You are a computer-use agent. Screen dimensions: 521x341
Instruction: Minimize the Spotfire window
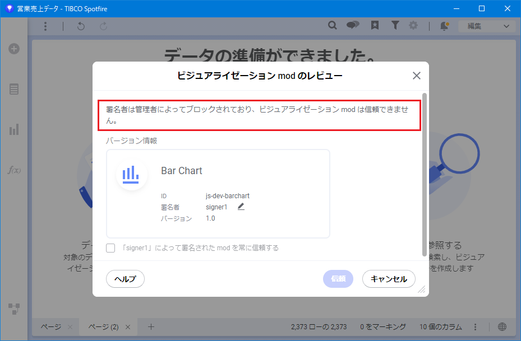[457, 8]
